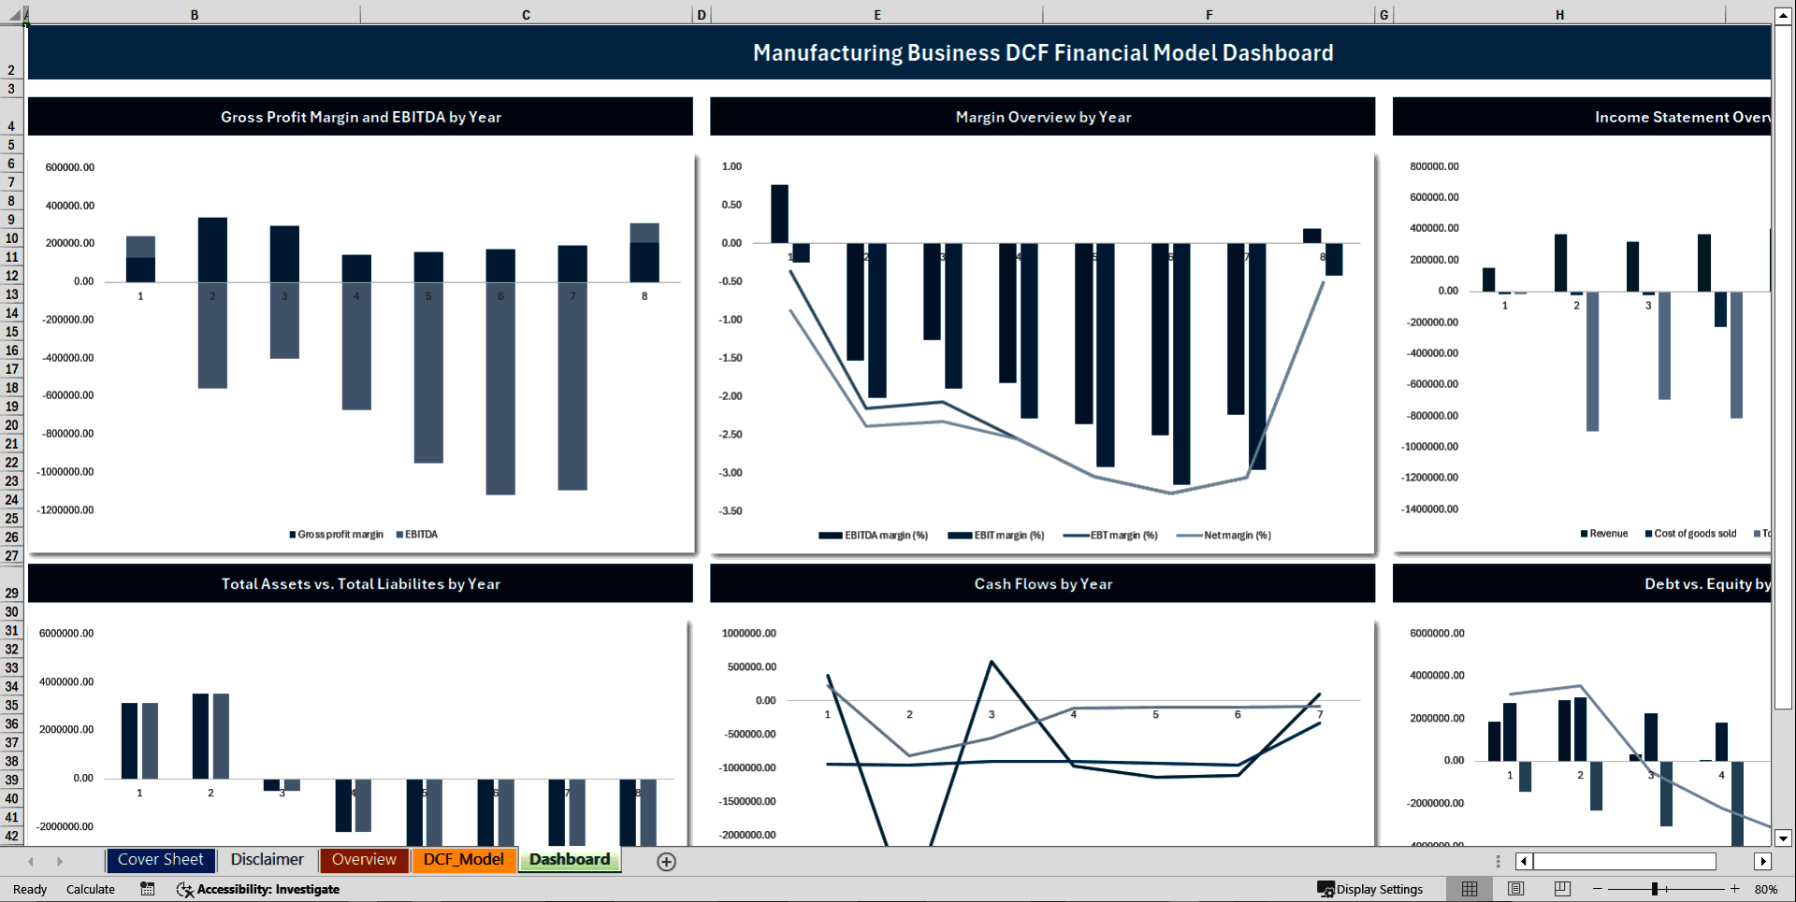This screenshot has height=902, width=1796.
Task: Toggle back to the sheet's first tab arrow
Action: point(31,861)
